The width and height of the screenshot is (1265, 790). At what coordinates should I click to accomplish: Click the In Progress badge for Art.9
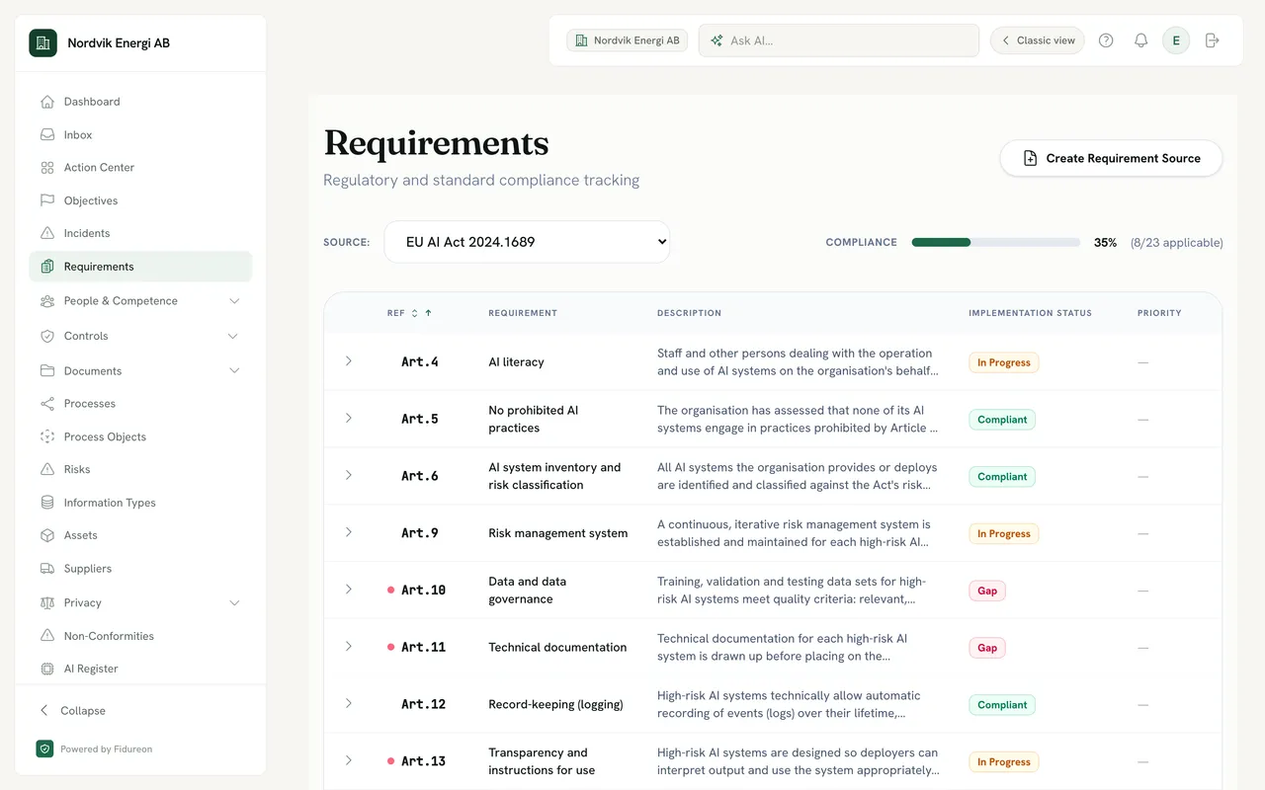pyautogui.click(x=1003, y=534)
